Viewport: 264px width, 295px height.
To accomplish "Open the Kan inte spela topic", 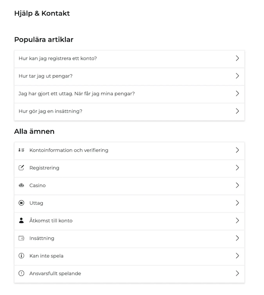I will click(x=130, y=256).
